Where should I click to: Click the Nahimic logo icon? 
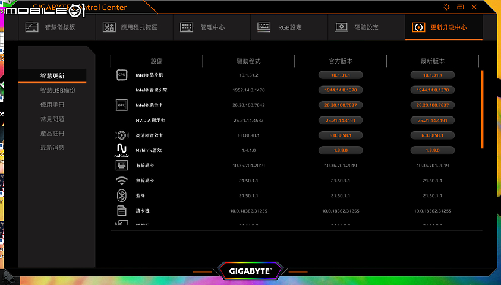click(122, 150)
